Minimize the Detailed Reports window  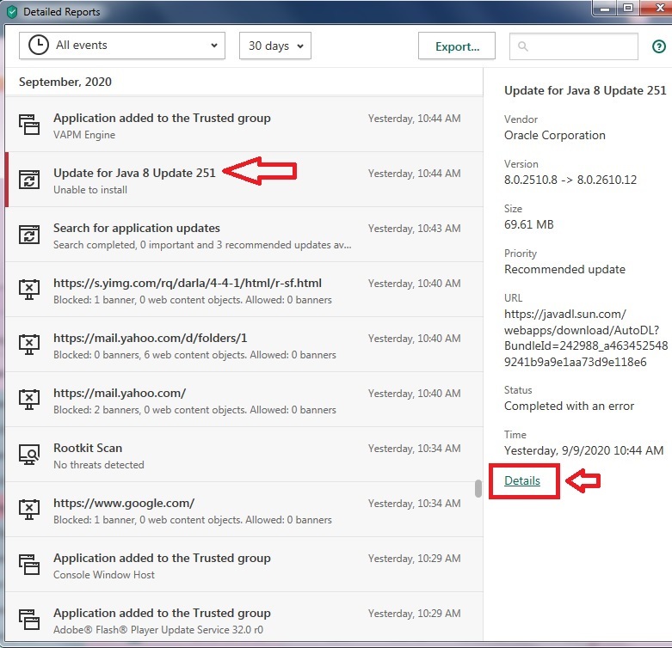coord(605,8)
